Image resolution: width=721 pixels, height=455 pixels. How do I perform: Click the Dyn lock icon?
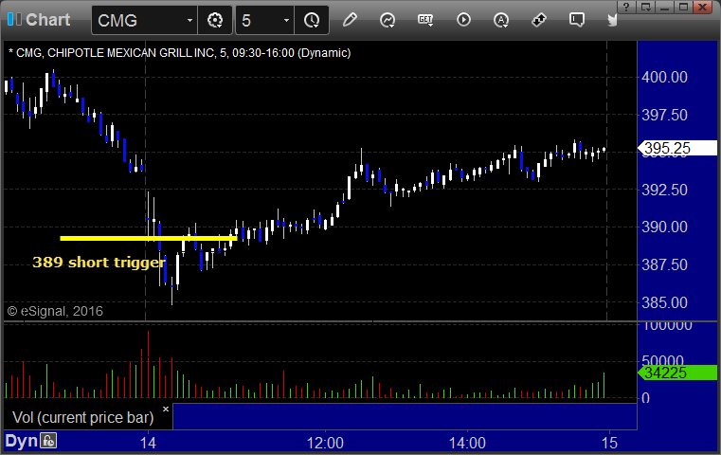[x=48, y=441]
